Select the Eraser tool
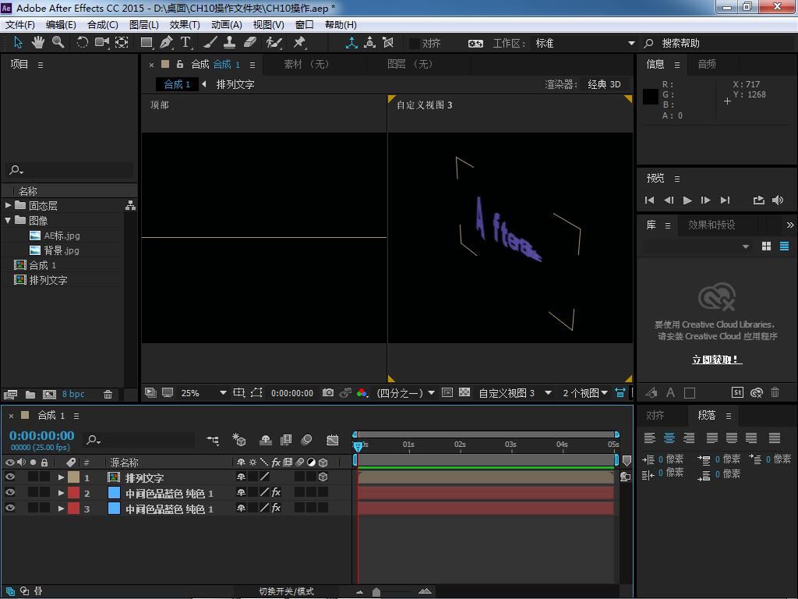The width and height of the screenshot is (798, 599). tap(250, 43)
